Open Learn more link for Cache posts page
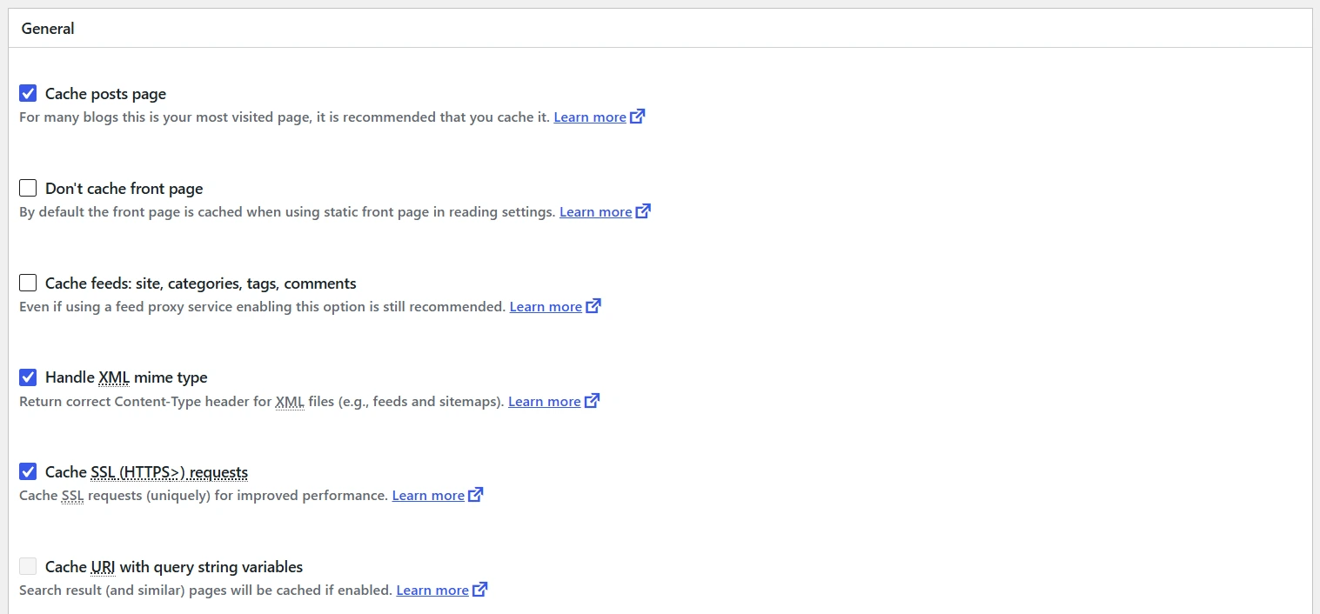Image resolution: width=1320 pixels, height=614 pixels. point(590,117)
